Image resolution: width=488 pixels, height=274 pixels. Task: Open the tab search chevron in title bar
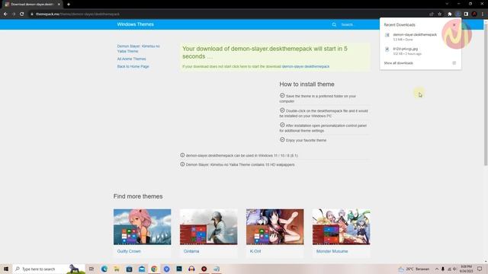pyautogui.click(x=447, y=4)
